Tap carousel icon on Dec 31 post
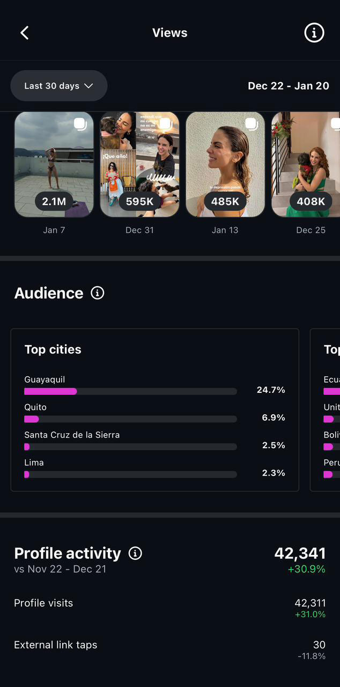This screenshot has width=340, height=687. [166, 125]
